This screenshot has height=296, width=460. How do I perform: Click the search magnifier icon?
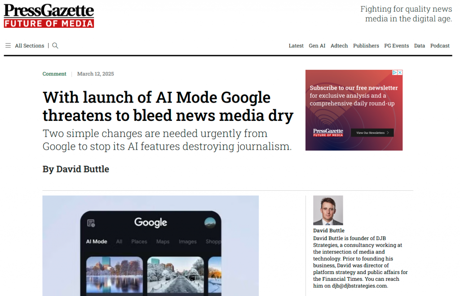55,46
